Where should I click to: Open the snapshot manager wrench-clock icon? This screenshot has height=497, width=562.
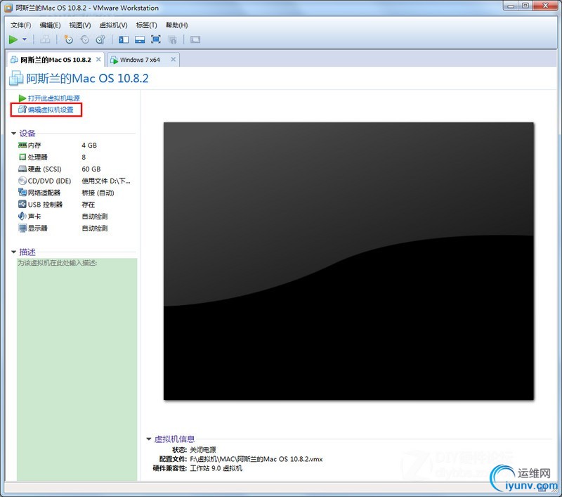tap(100, 39)
